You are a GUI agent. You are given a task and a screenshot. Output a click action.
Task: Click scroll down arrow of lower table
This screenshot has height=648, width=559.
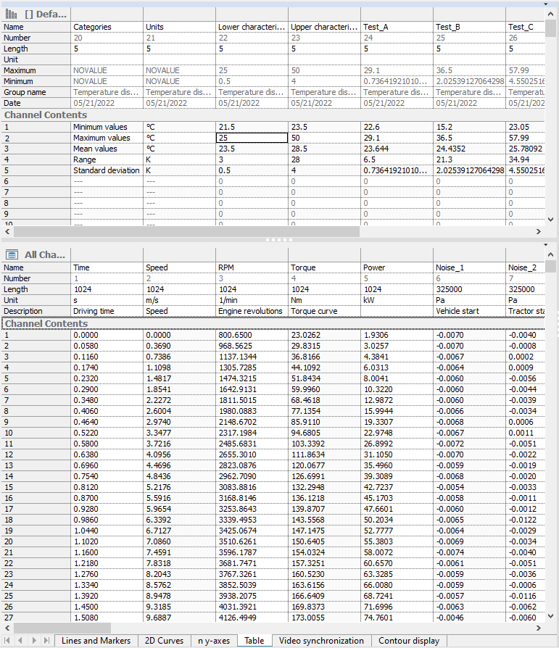[551, 616]
